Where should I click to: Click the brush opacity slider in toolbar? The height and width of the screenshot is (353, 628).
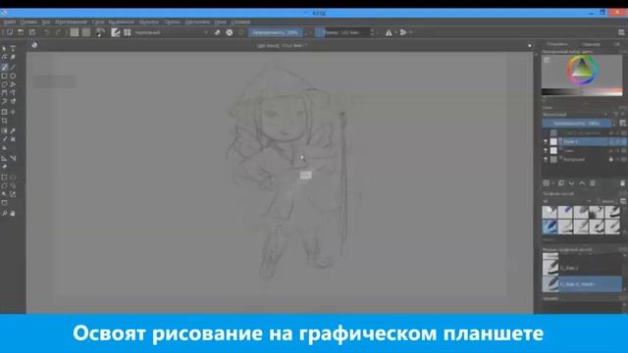pyautogui.click(x=275, y=32)
